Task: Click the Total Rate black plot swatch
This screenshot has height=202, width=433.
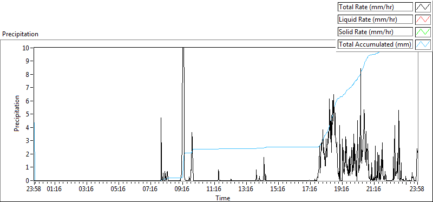Action: 423,7
